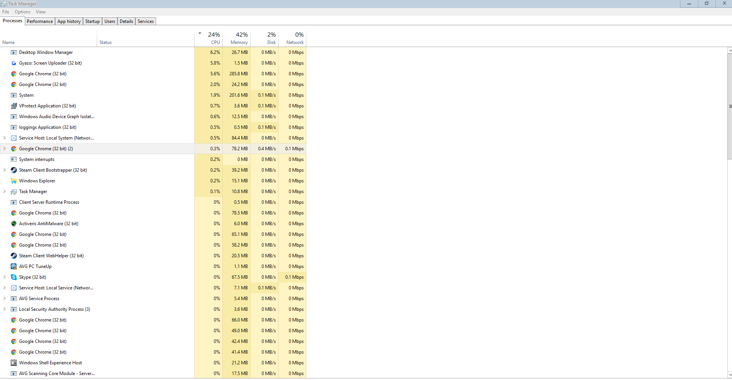
Task: Click the System process icon
Action: [14, 95]
